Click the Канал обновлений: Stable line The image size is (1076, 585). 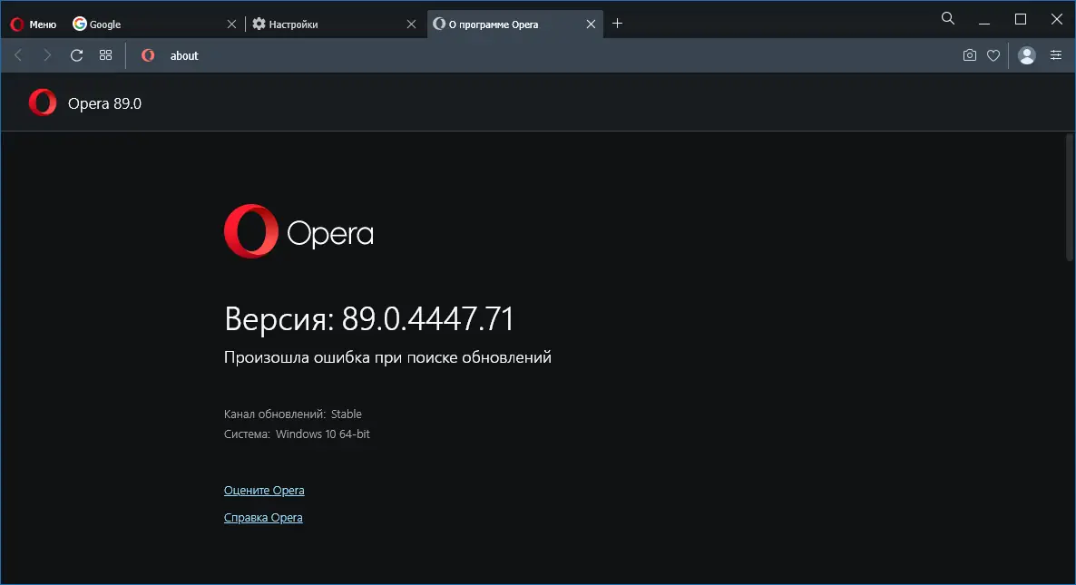[x=292, y=414]
